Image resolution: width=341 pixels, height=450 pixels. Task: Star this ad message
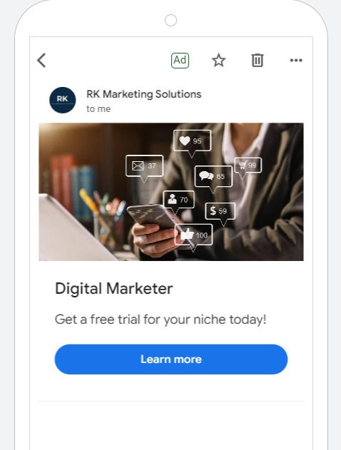(x=219, y=61)
